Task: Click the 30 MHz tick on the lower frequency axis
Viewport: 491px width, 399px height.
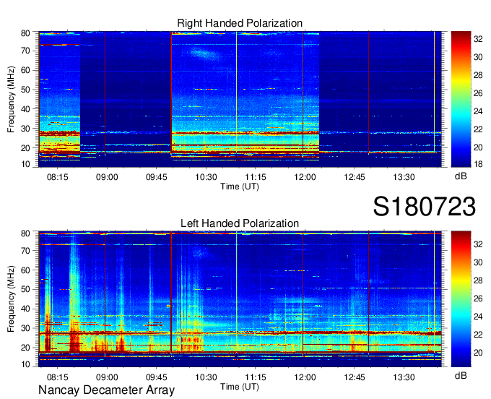Action: [25, 328]
